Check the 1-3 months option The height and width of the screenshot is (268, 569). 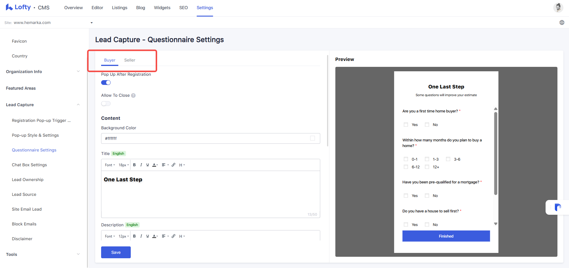(x=427, y=159)
